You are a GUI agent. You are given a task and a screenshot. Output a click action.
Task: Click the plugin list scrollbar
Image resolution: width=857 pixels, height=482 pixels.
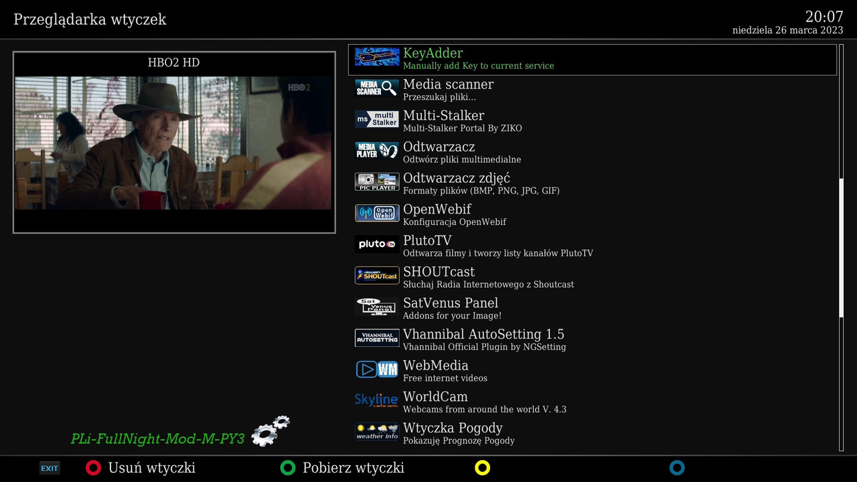pos(842,248)
